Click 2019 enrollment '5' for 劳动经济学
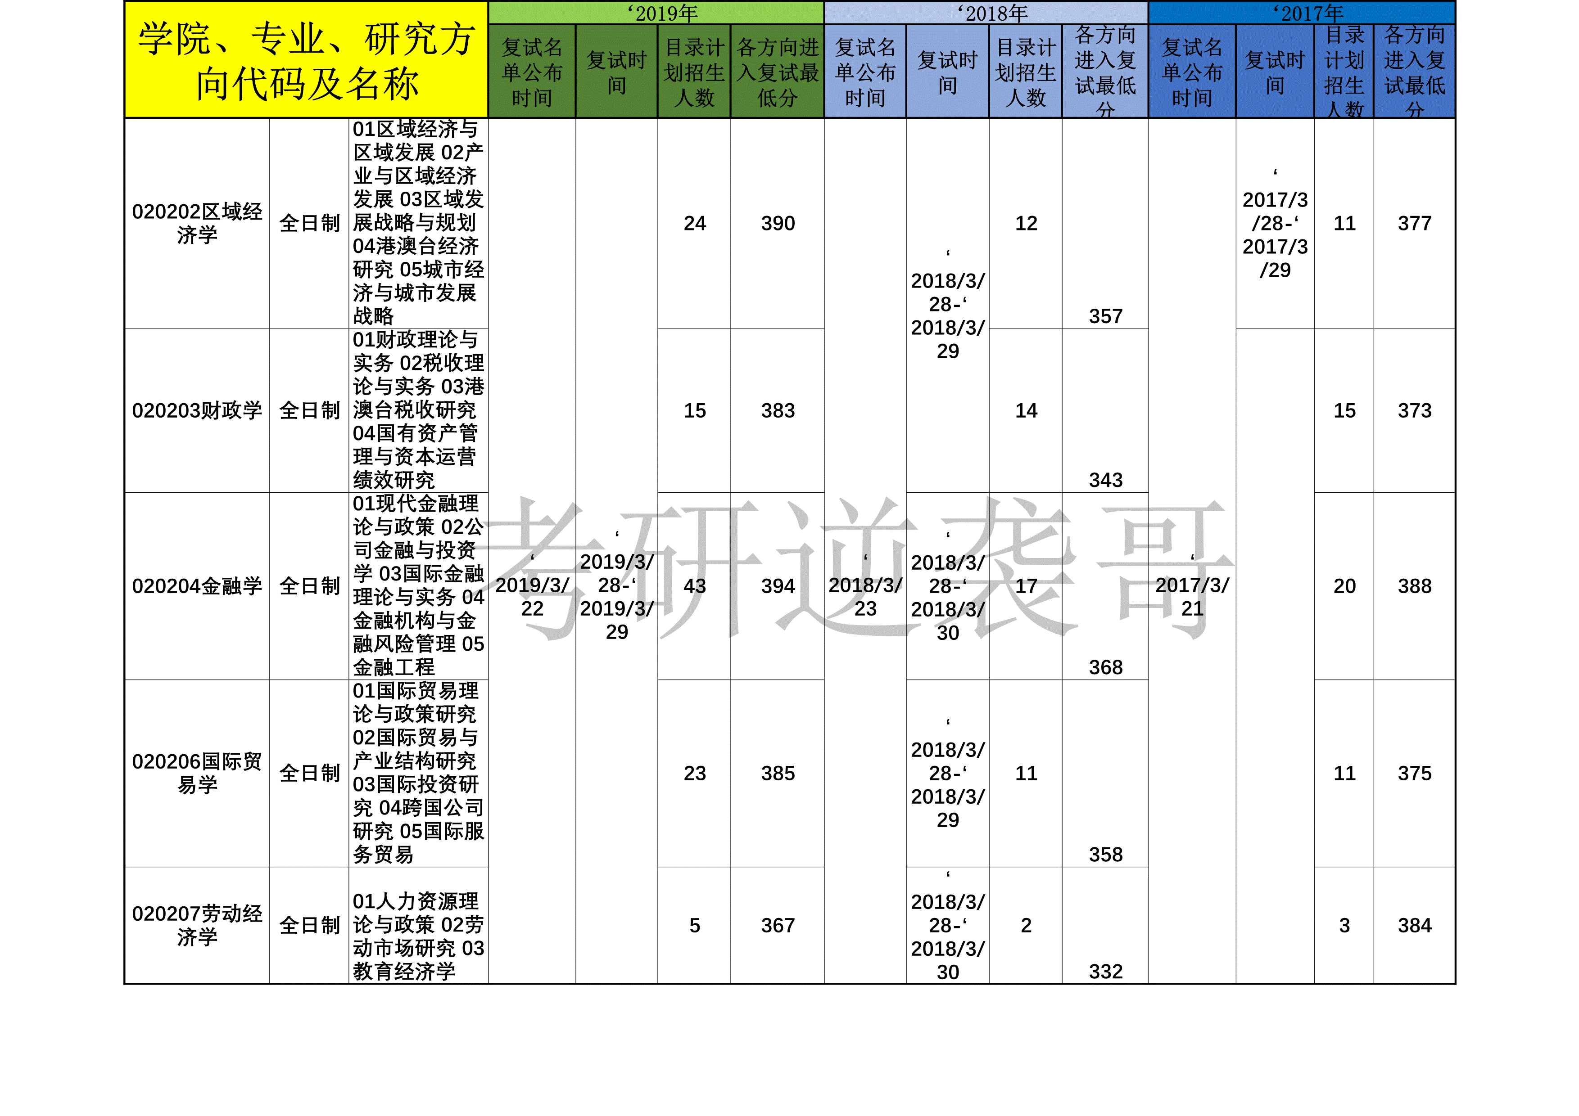Image resolution: width=1579 pixels, height=1116 pixels. (695, 926)
